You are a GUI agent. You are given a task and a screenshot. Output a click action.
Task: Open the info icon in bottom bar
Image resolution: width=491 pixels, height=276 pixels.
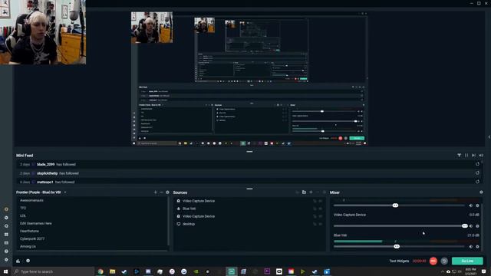tap(28, 261)
